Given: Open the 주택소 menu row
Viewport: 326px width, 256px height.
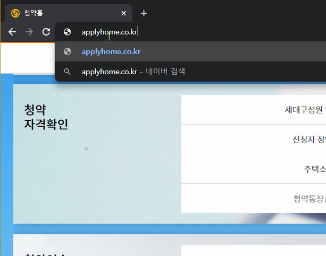Looking at the screenshot, I should coord(254,169).
